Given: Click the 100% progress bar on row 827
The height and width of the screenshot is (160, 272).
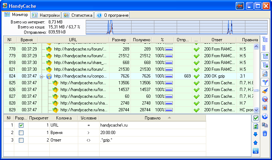Looking at the screenshot, I should pyautogui.click(x=169, y=96).
